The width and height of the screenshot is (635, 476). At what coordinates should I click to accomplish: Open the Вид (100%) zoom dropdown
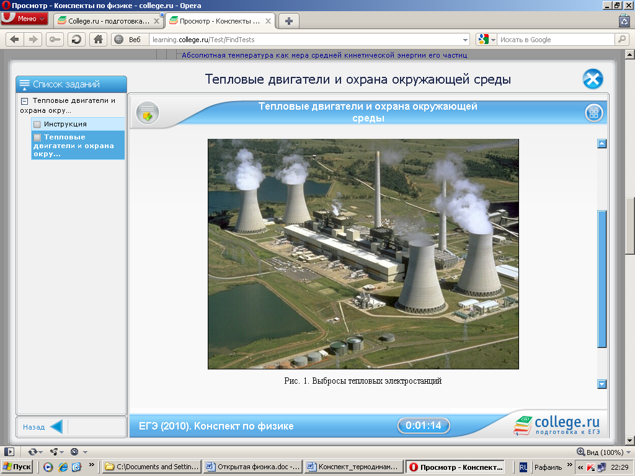(x=604, y=452)
